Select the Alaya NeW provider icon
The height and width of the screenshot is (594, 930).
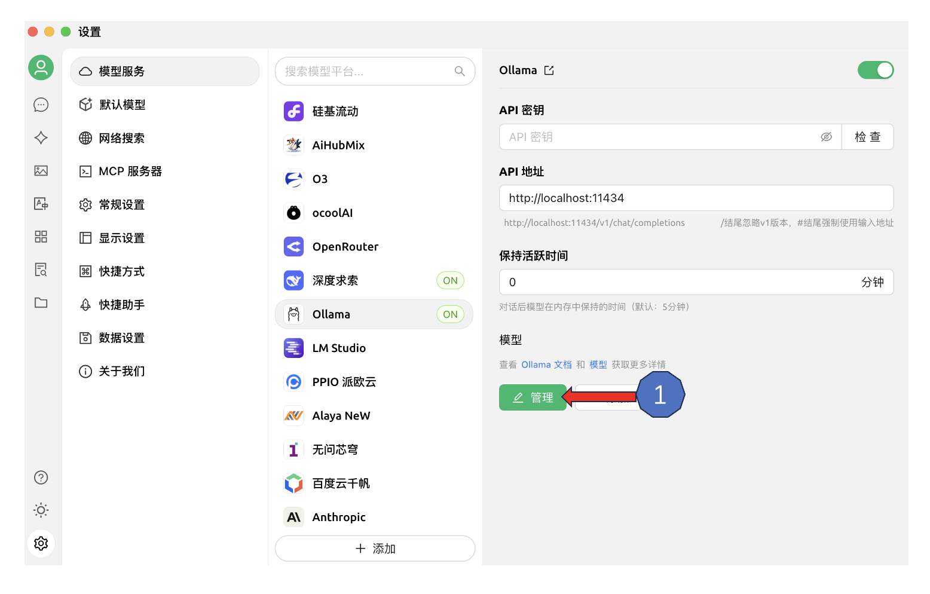point(293,415)
